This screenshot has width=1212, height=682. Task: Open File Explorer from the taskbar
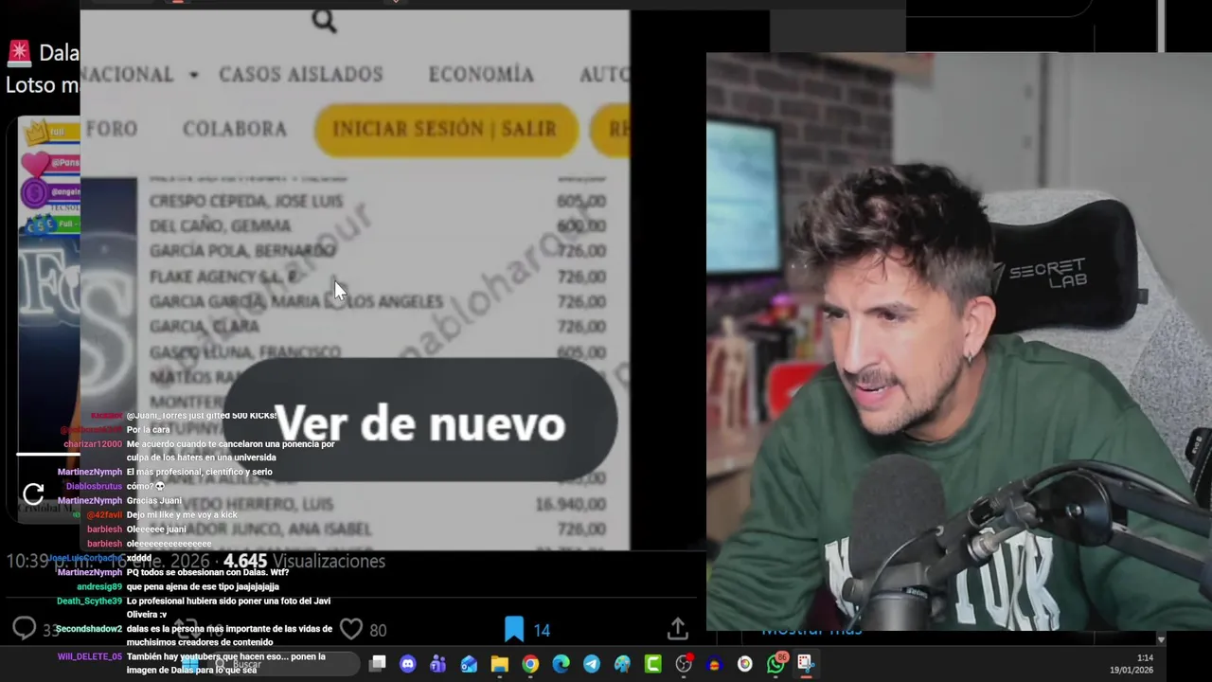click(499, 663)
